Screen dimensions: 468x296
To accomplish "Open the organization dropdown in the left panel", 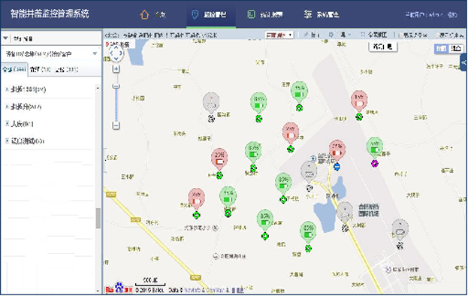I will point(51,53).
